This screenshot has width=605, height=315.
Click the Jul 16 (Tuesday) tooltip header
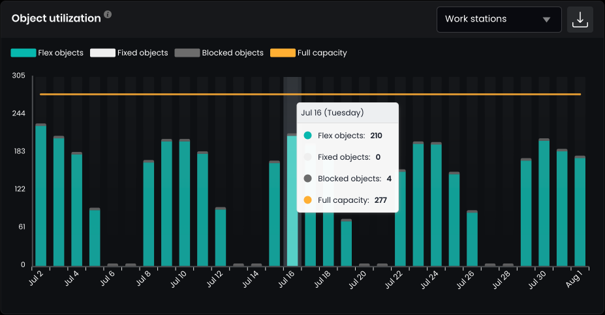[x=332, y=113]
